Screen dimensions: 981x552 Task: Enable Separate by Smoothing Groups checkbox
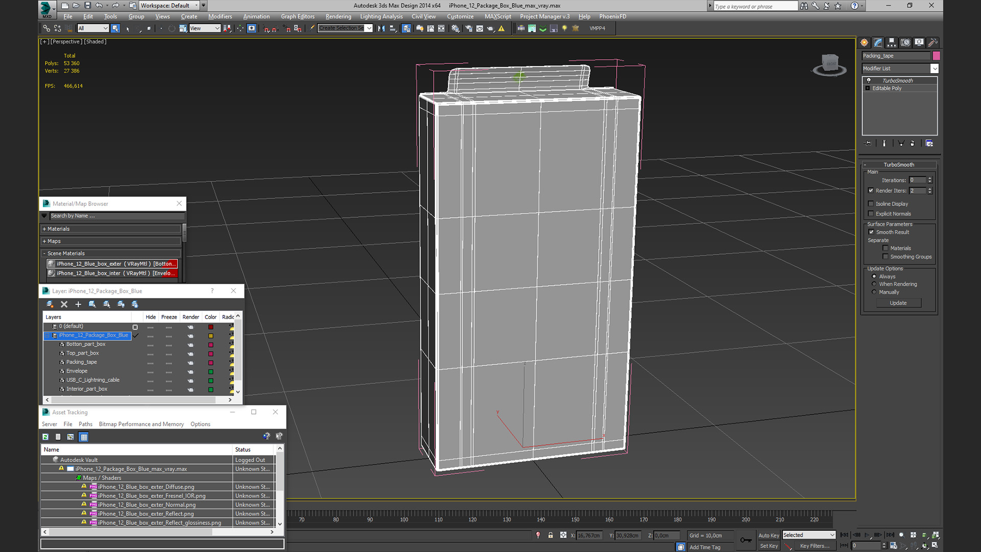[885, 257]
